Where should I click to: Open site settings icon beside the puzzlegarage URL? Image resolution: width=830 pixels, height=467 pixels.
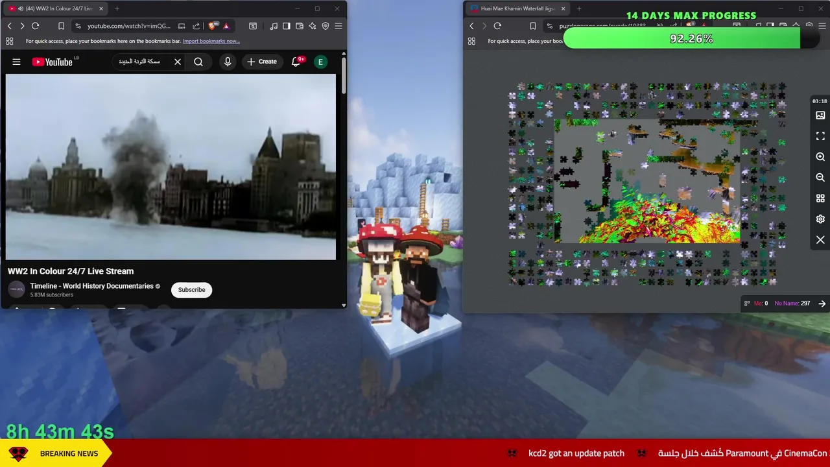coord(550,26)
